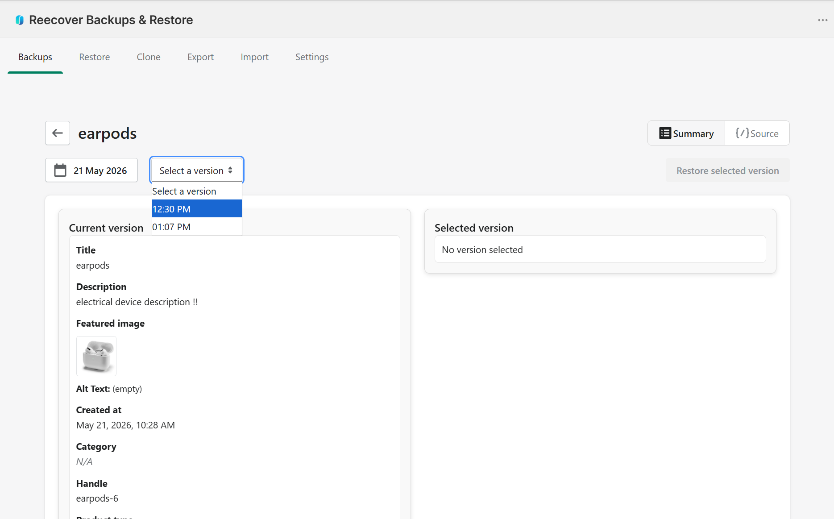Open the Settings tab

[x=312, y=57]
